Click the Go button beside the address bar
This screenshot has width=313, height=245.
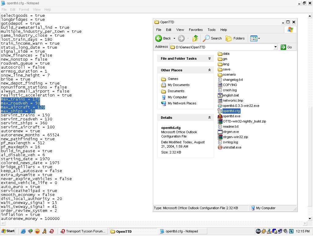point(286,47)
